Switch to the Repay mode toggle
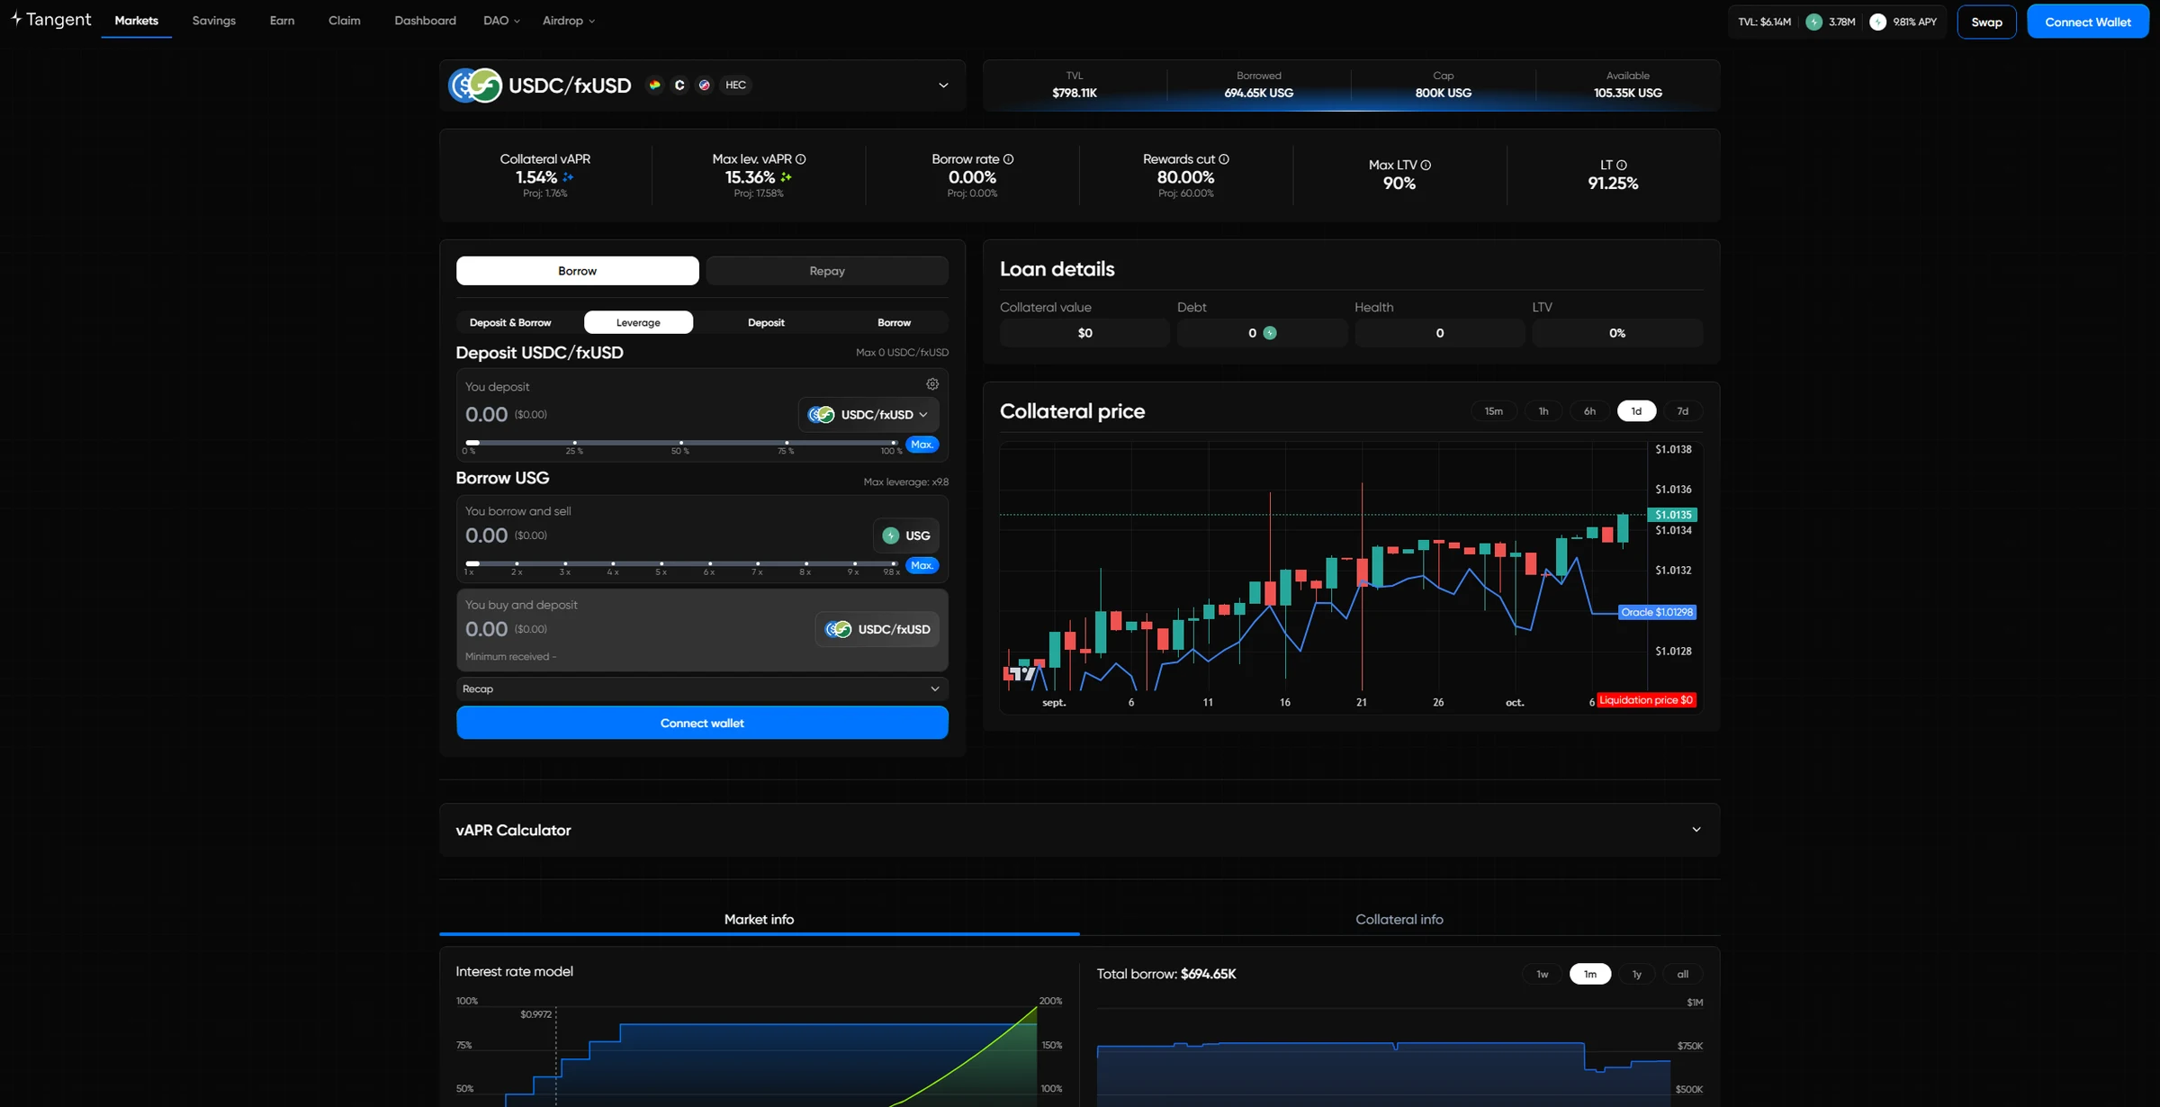The width and height of the screenshot is (2160, 1107). click(x=826, y=271)
